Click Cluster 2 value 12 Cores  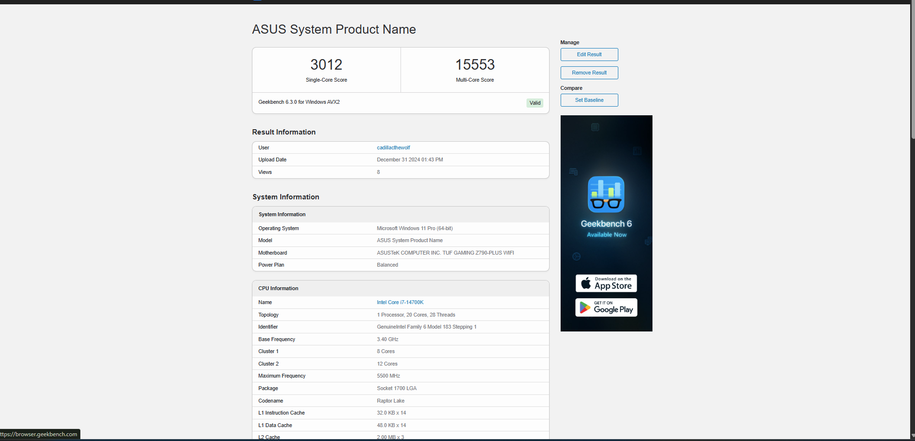[387, 364]
